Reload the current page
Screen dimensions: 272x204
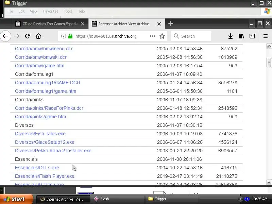click(28, 36)
